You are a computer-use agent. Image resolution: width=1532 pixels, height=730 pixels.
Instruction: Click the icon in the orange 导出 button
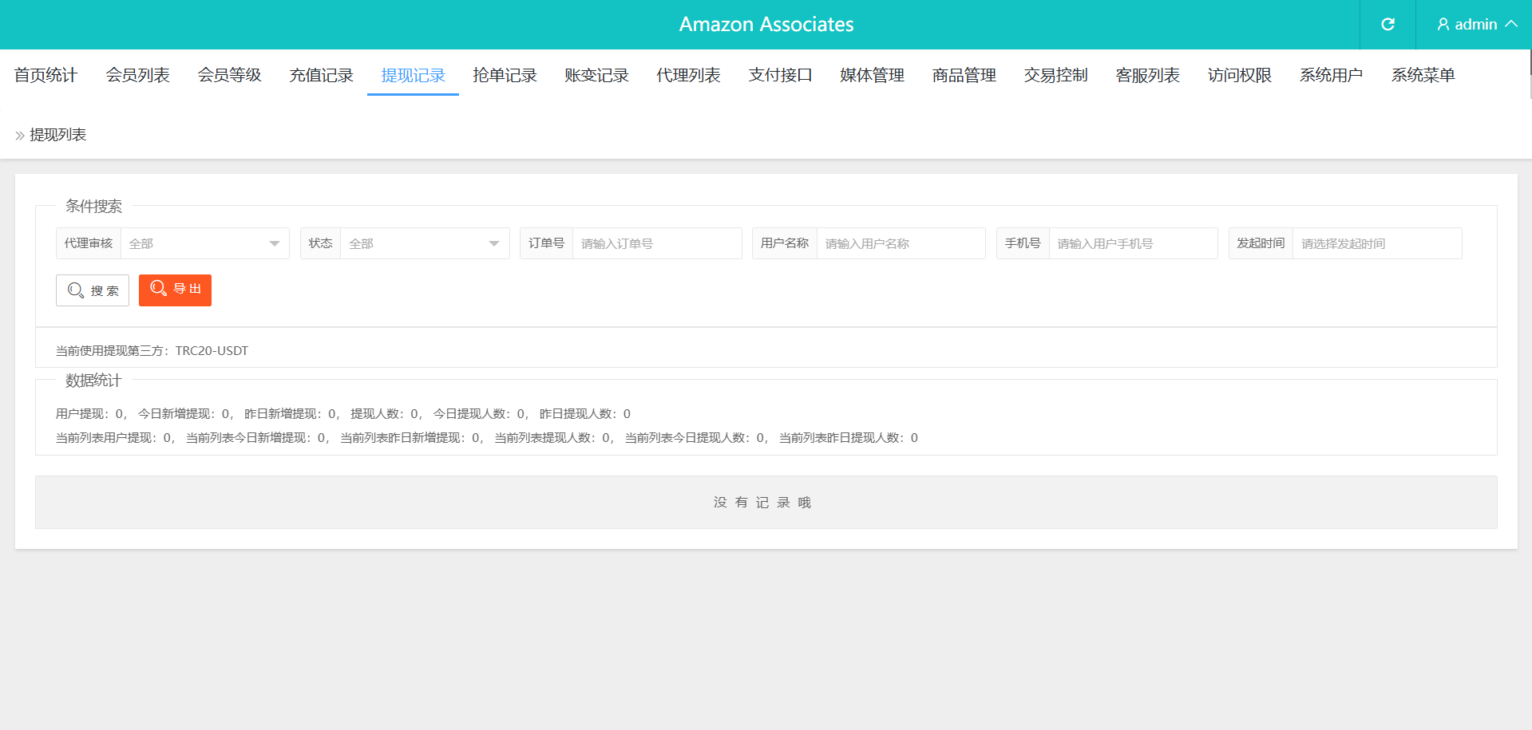(159, 288)
